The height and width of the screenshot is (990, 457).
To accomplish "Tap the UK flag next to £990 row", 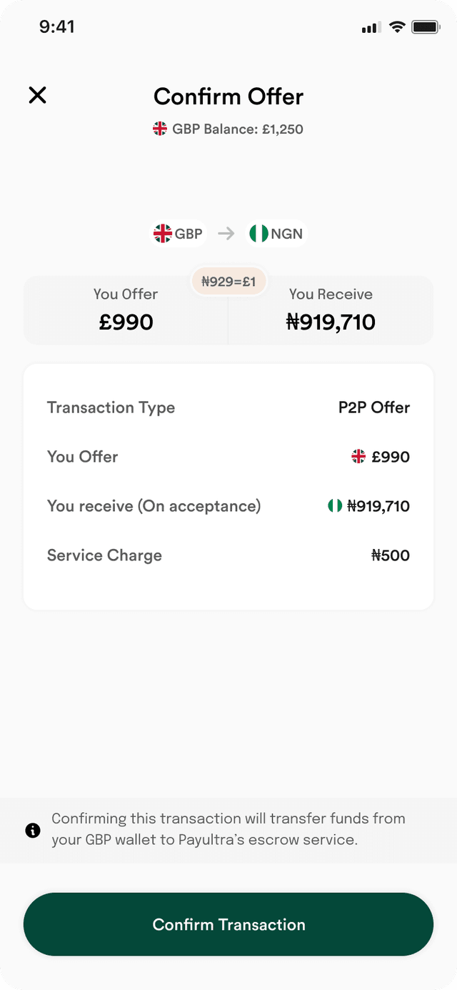I will tap(358, 457).
